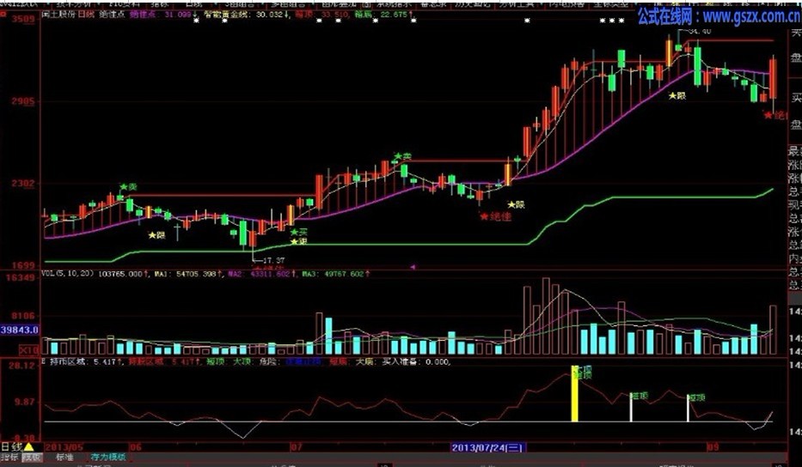The image size is (802, 467).
Task: Click the yellow ★跟 marker below June candles
Action: coord(157,235)
